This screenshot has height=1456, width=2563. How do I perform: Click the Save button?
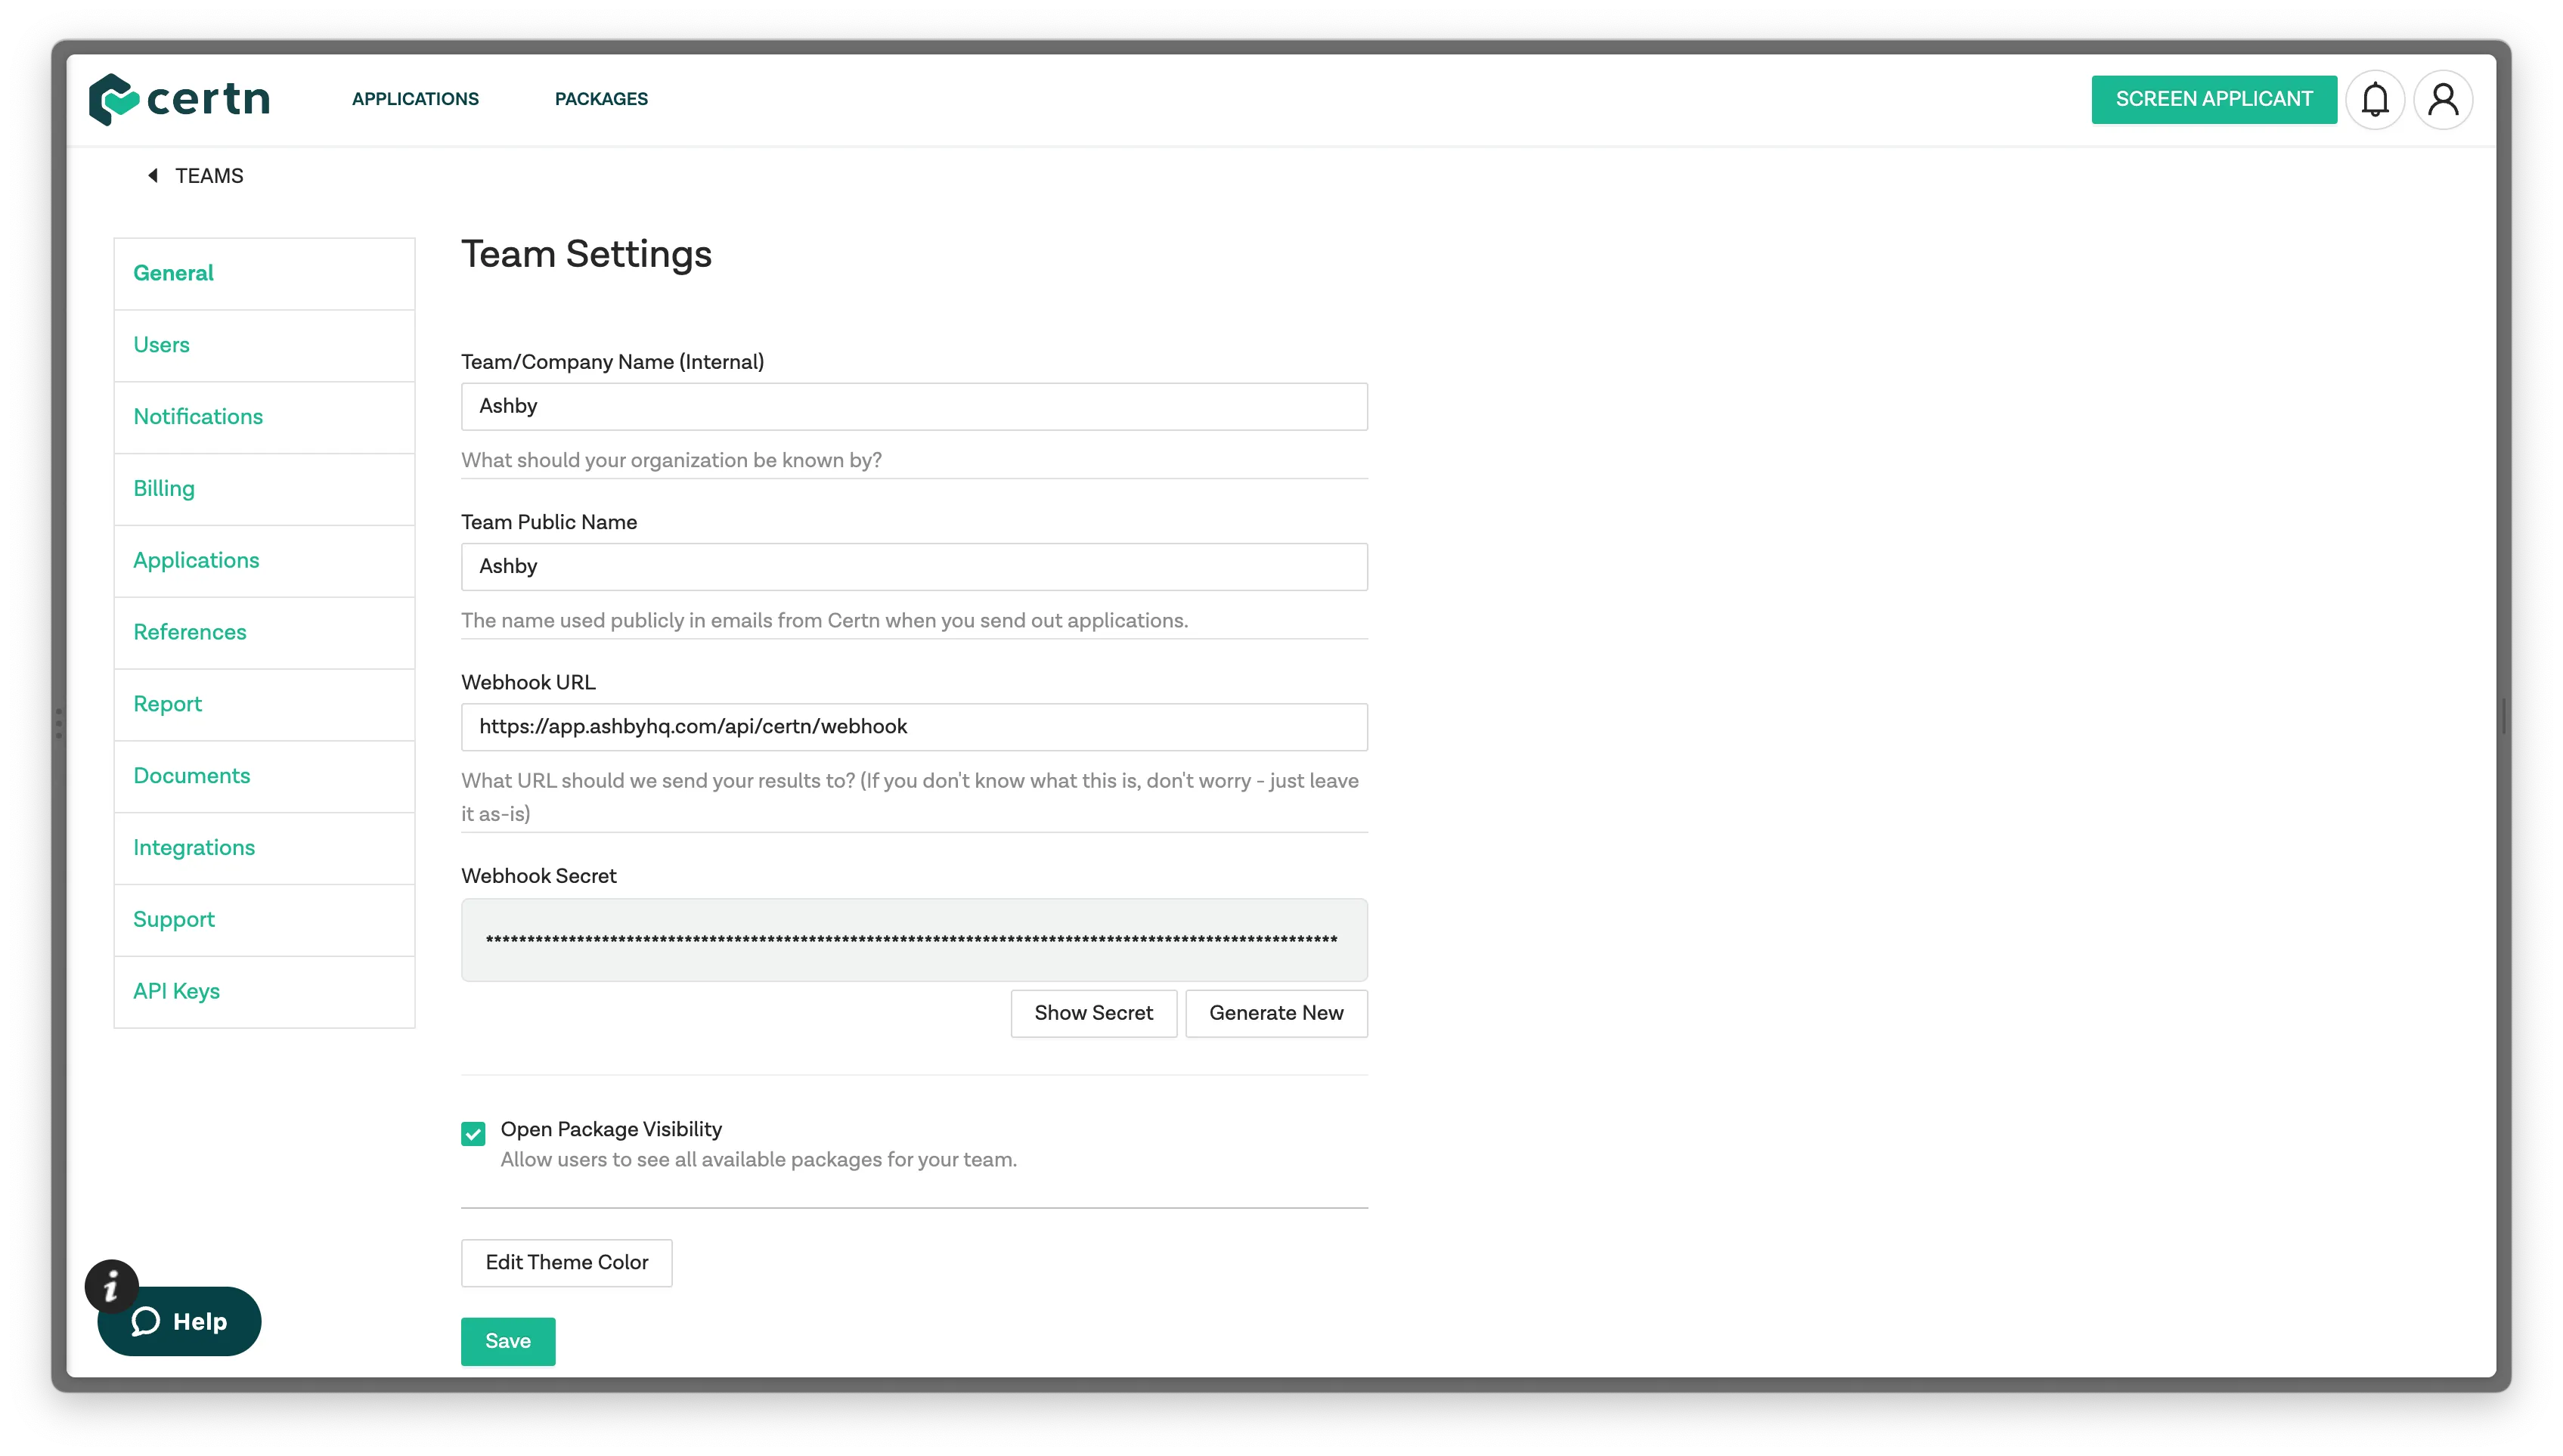point(508,1341)
